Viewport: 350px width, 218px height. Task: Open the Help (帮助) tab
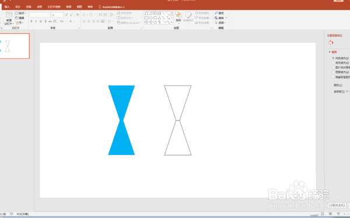tap(90, 7)
